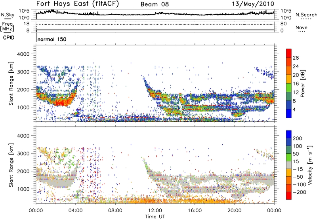Click the 'normal 150' CPID text

coord(52,39)
